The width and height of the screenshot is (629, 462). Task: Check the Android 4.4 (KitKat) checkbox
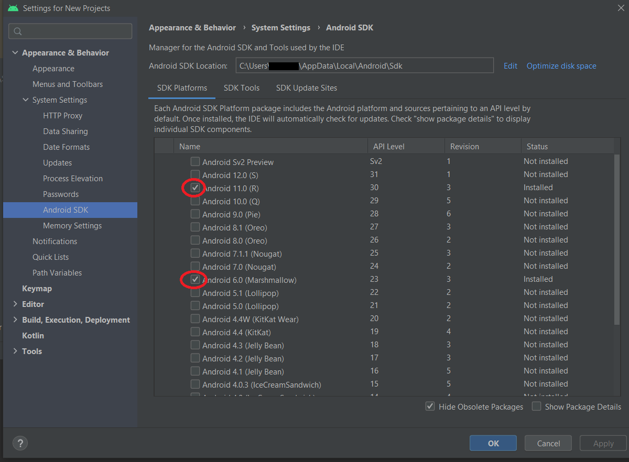[195, 332]
